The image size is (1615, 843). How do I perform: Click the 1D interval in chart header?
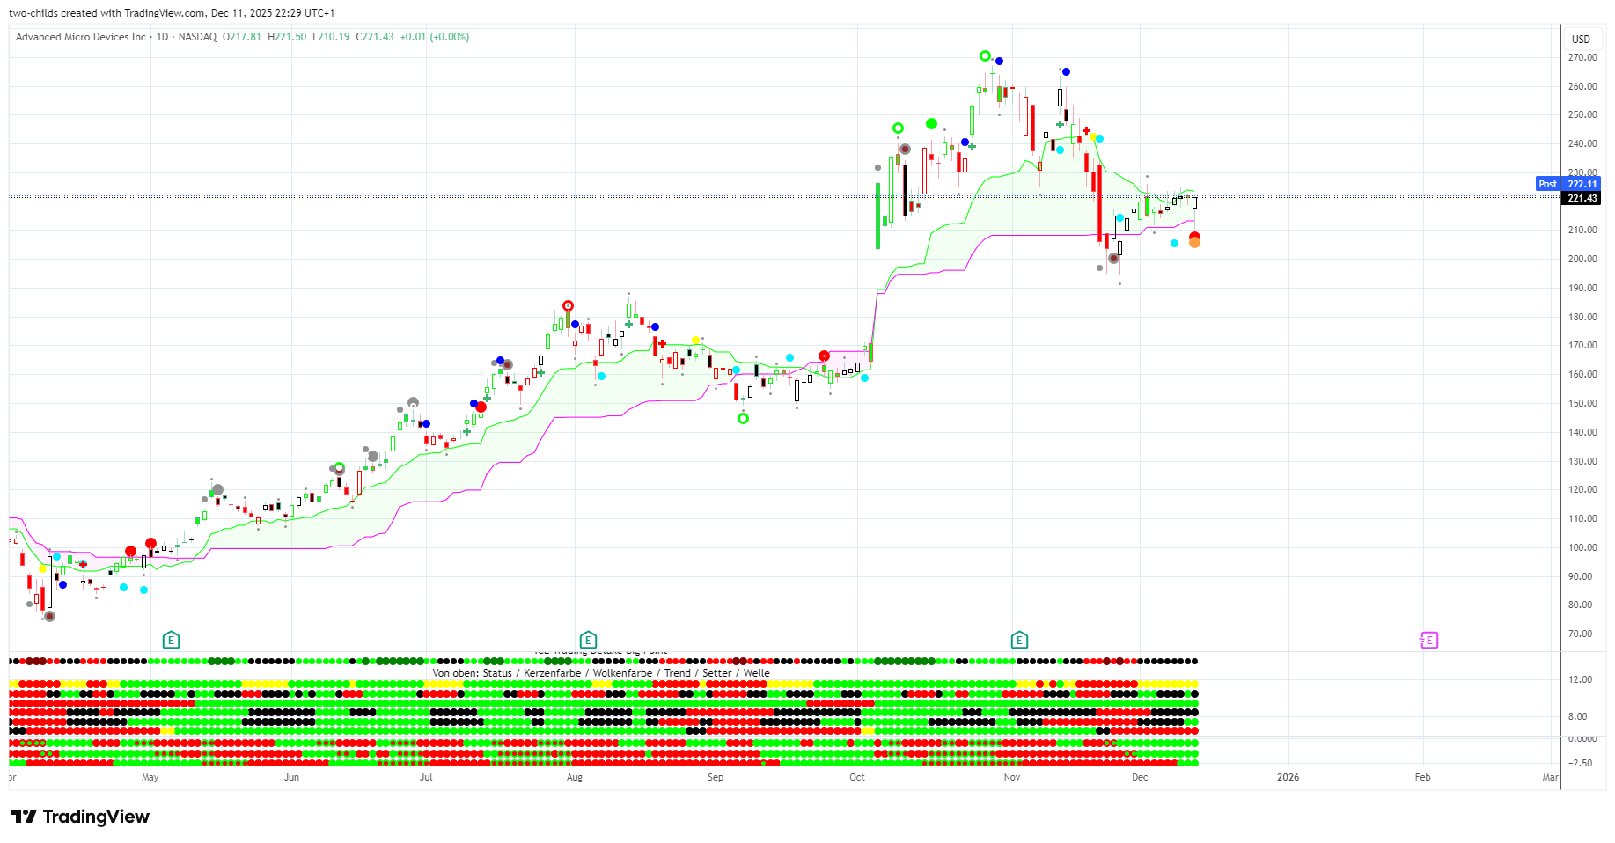[162, 37]
